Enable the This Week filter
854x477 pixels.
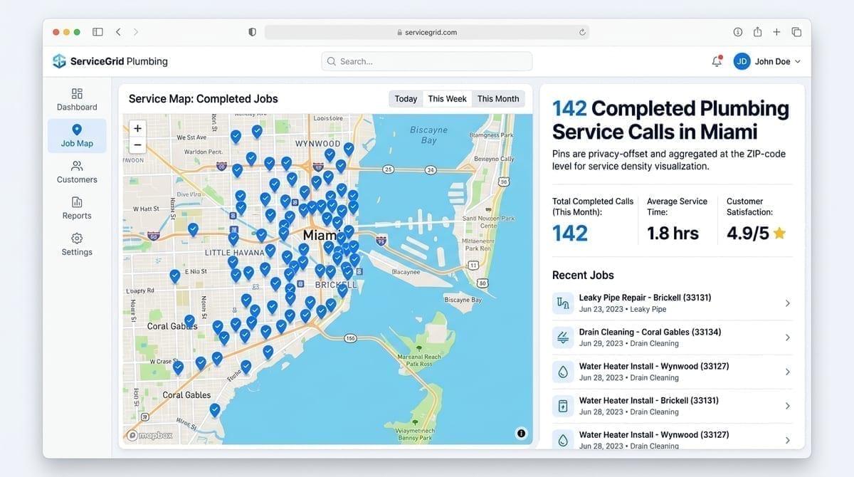(x=446, y=98)
